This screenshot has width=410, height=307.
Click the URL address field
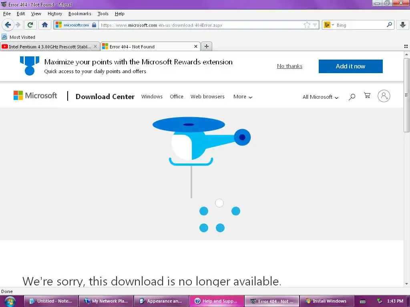point(201,25)
